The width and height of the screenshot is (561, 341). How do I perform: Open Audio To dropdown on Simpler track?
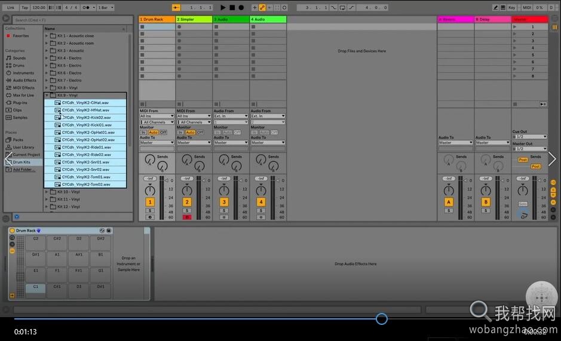[194, 142]
